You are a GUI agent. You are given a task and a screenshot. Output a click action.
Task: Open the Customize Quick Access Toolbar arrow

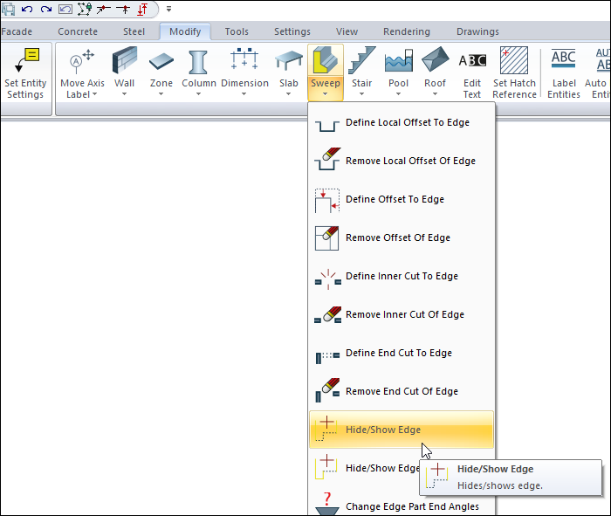pyautogui.click(x=168, y=10)
